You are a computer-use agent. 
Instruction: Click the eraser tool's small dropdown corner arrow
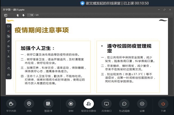tap(10, 69)
